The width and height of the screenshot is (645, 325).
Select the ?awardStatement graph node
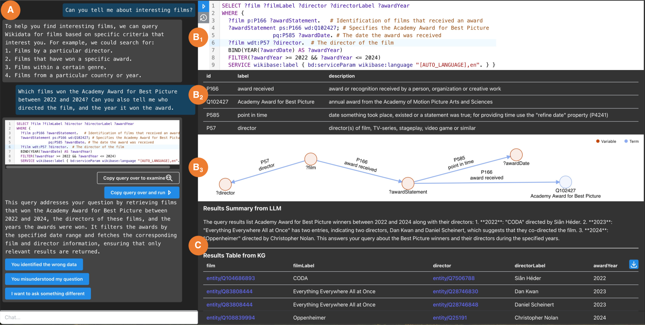click(408, 183)
